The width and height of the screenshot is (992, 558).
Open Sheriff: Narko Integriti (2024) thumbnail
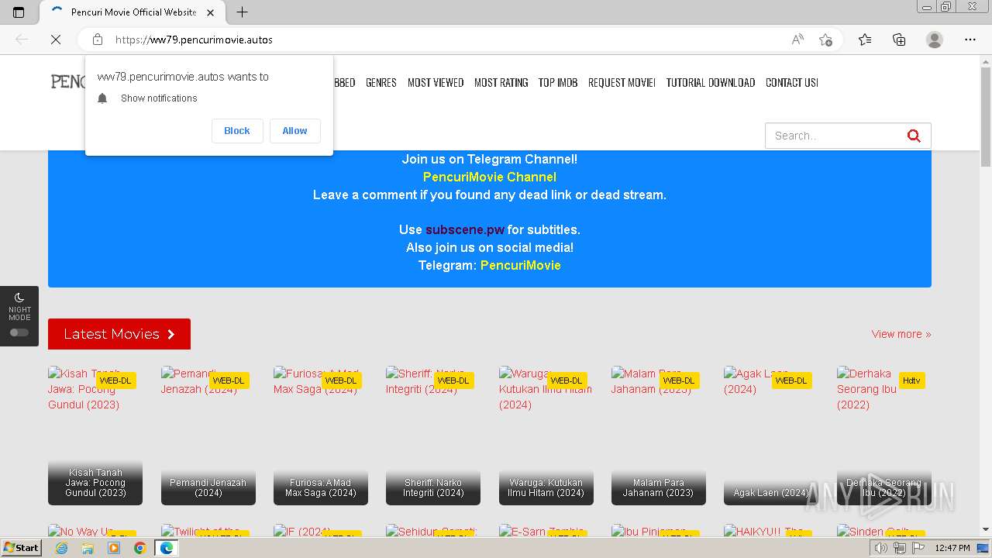433,436
